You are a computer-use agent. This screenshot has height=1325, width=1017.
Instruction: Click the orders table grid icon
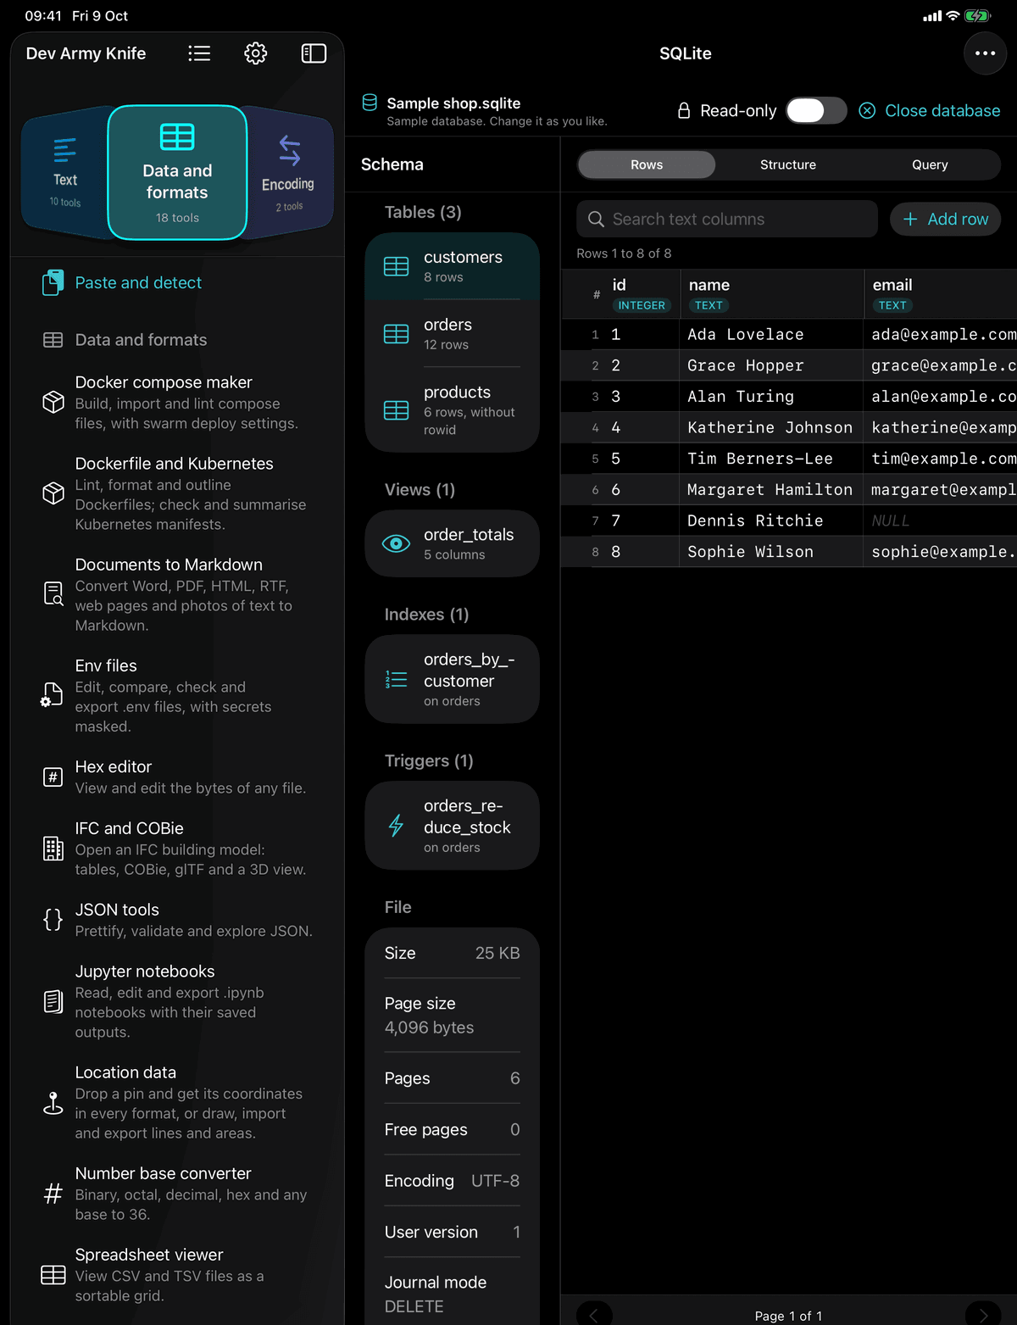point(396,334)
